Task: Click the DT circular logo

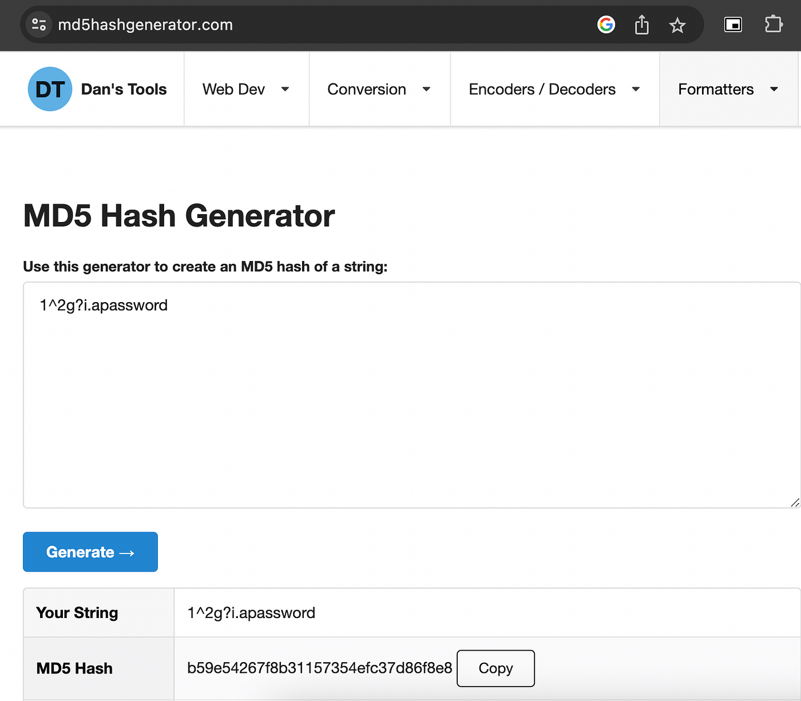Action: pos(50,89)
